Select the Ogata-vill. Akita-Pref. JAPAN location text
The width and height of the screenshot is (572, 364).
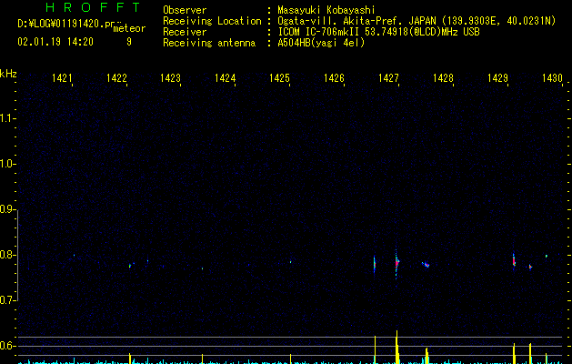pyautogui.click(x=356, y=21)
